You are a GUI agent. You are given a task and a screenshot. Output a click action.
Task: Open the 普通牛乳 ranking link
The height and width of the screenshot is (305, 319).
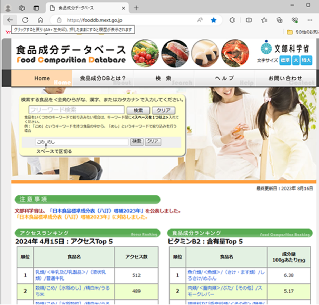click(70, 275)
